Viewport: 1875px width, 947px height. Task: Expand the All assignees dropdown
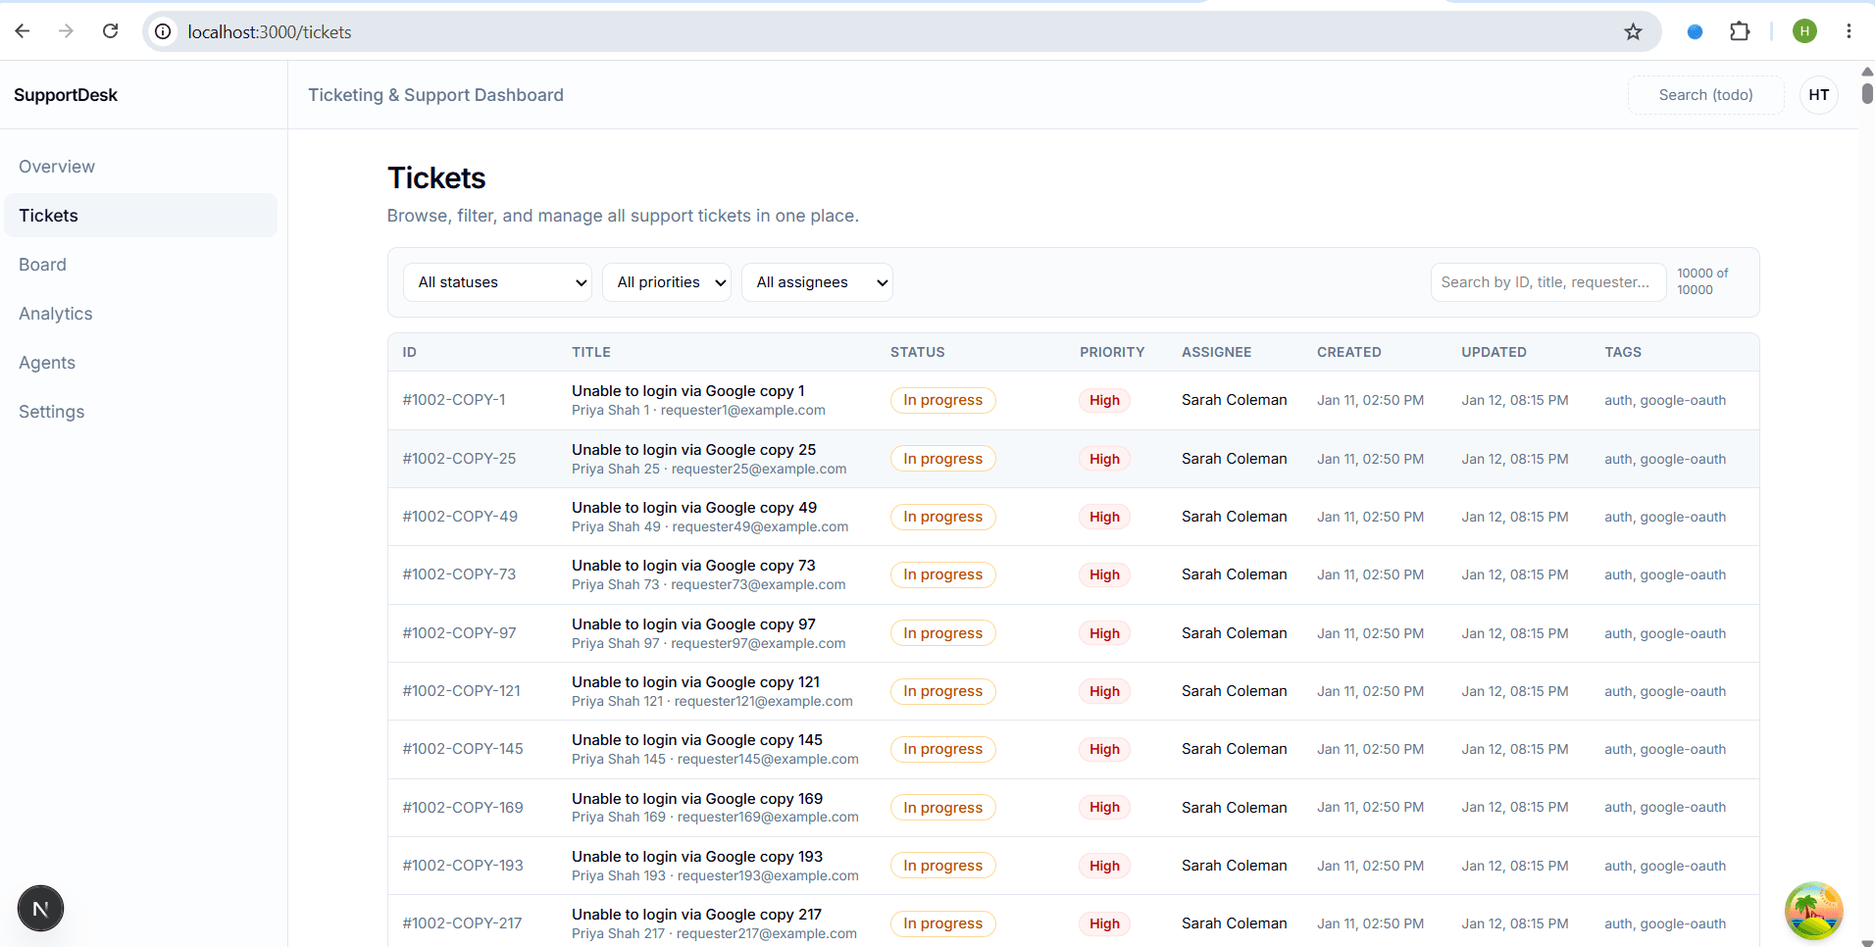817,282
